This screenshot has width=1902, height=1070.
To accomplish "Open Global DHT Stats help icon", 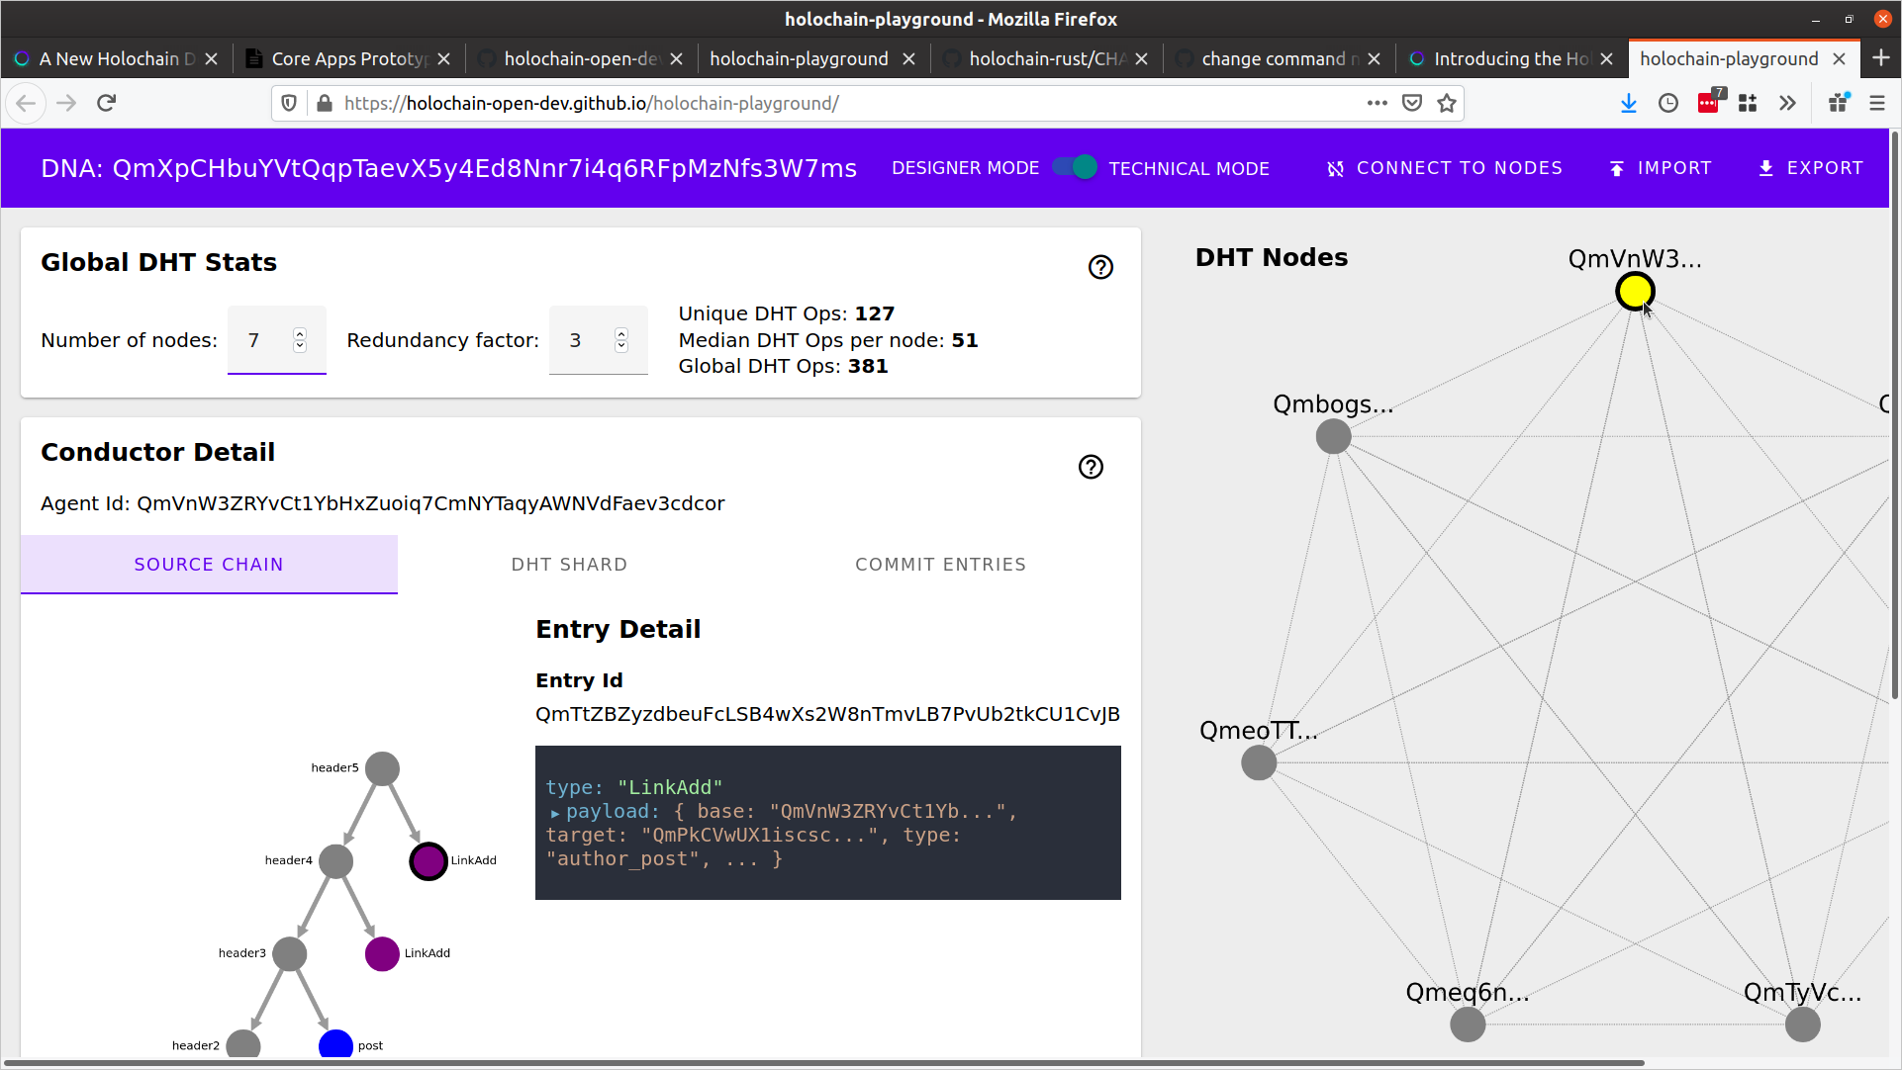I will pyautogui.click(x=1100, y=267).
